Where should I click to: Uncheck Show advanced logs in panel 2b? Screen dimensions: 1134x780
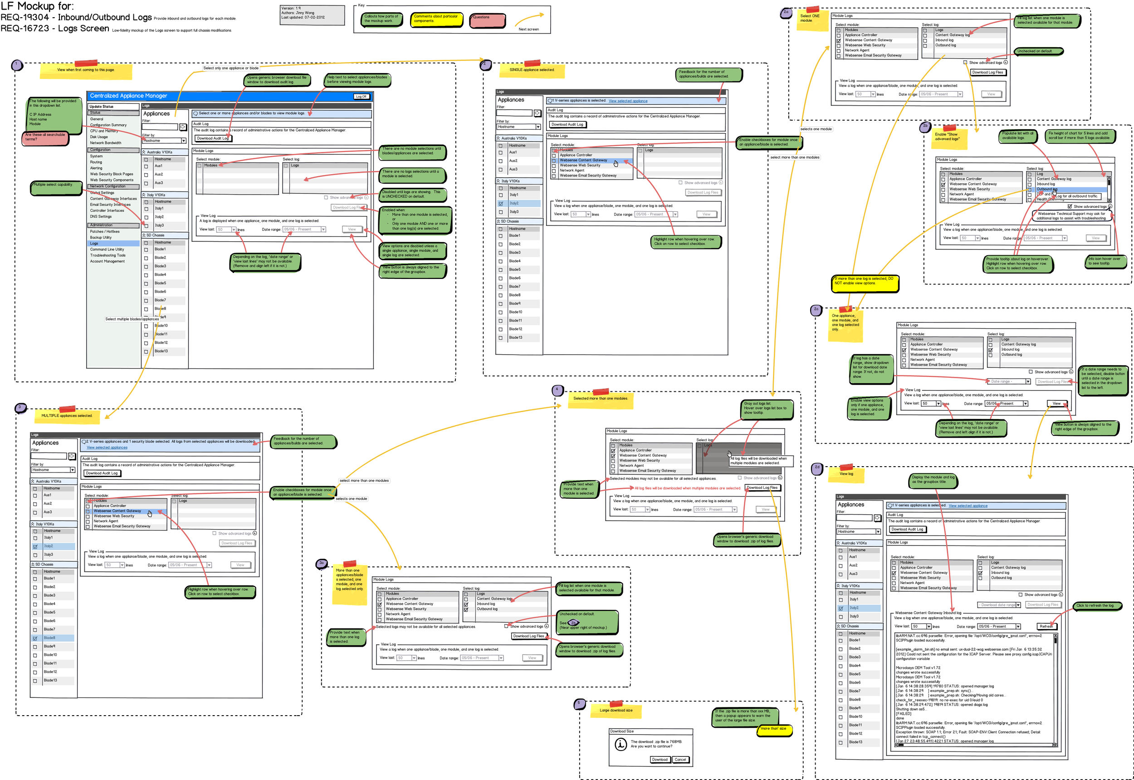pos(1070,206)
